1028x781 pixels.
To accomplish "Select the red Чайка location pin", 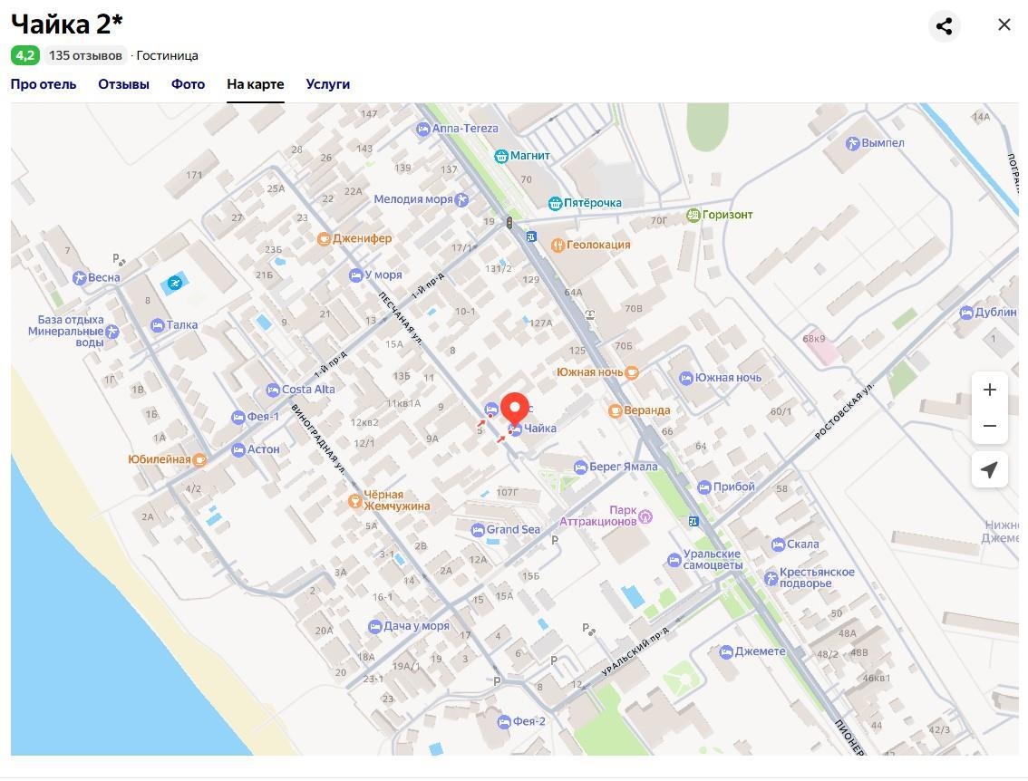I will (515, 409).
